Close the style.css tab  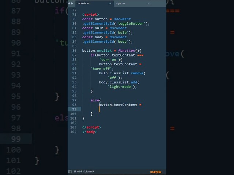(149, 3)
